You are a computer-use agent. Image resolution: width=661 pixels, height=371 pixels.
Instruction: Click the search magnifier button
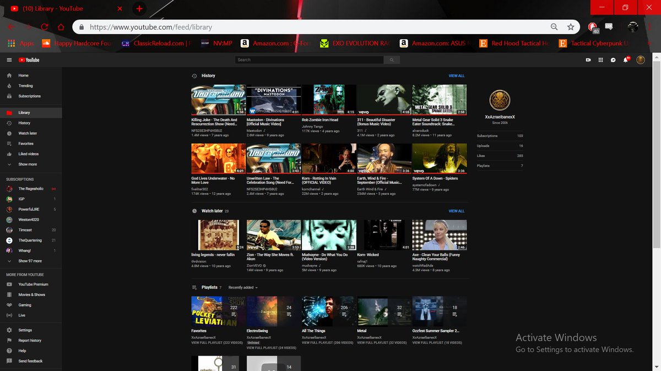(x=392, y=60)
